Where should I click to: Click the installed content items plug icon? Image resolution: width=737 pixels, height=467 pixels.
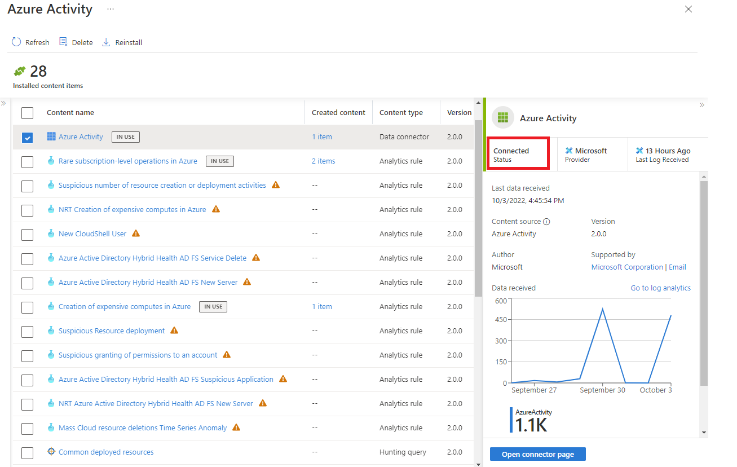click(x=19, y=71)
